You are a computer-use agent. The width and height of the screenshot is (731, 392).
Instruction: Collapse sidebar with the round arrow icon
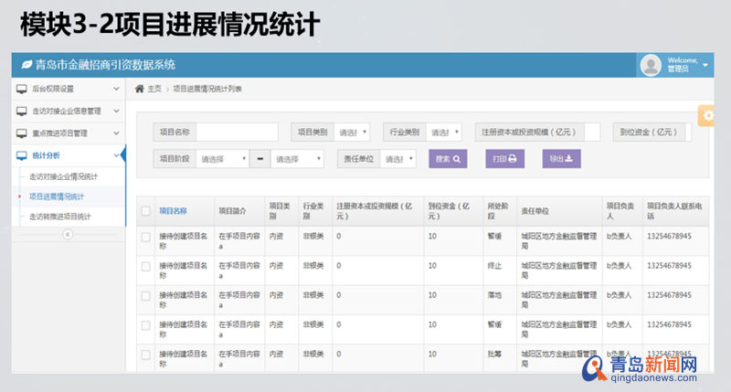coord(66,234)
